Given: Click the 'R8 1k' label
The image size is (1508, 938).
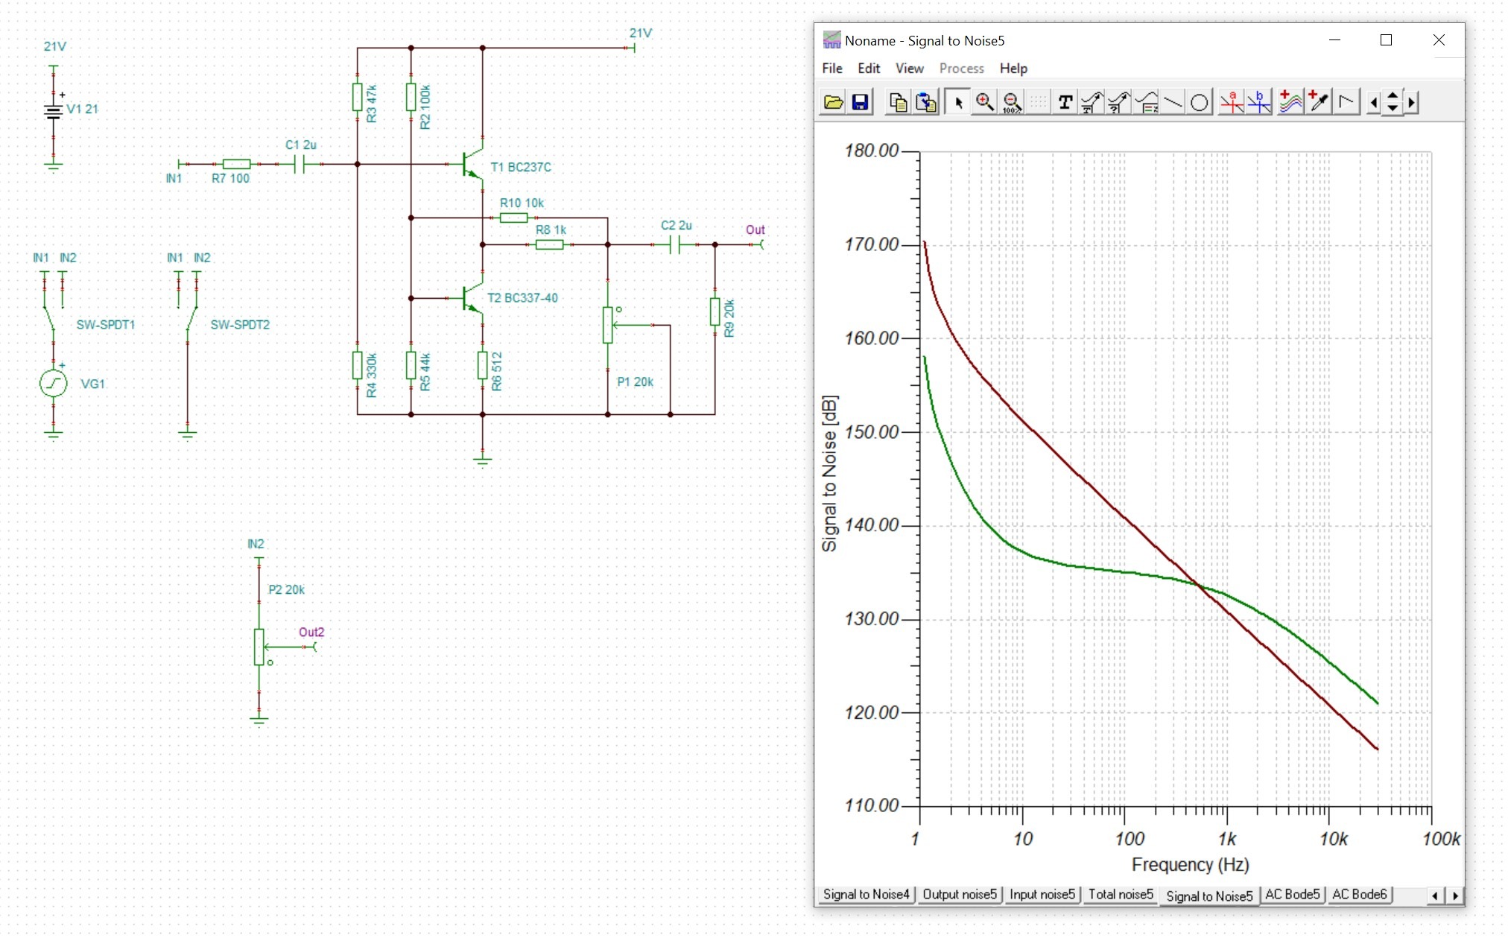Looking at the screenshot, I should pyautogui.click(x=551, y=229).
